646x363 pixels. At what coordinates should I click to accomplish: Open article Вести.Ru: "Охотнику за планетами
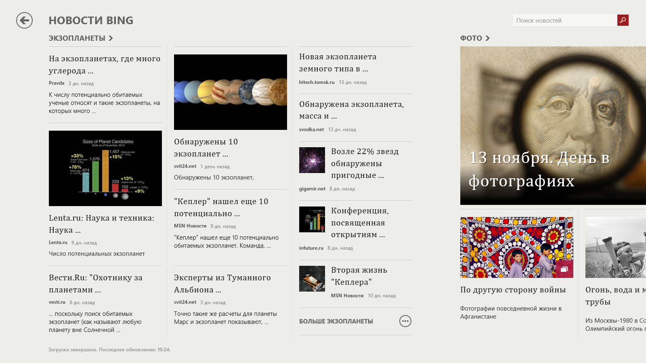pyautogui.click(x=96, y=284)
